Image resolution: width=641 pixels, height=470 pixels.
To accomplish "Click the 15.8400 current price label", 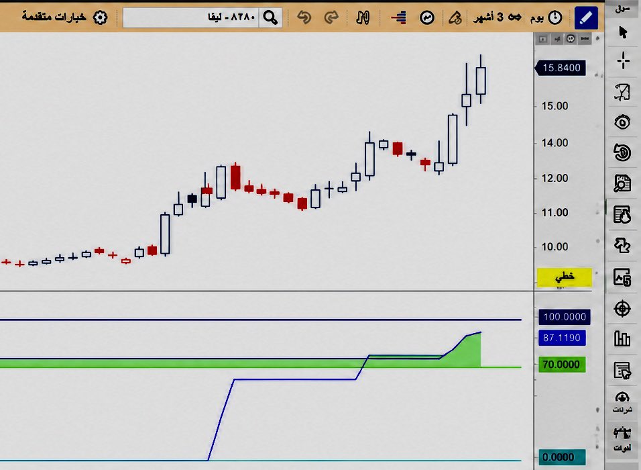I will coord(561,68).
